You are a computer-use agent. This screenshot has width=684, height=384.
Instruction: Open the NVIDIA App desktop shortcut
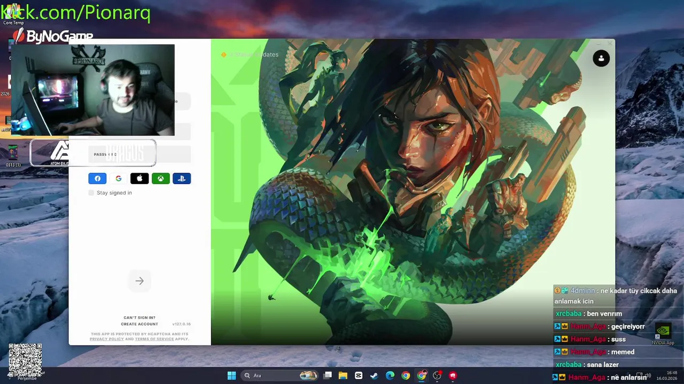pyautogui.click(x=663, y=334)
